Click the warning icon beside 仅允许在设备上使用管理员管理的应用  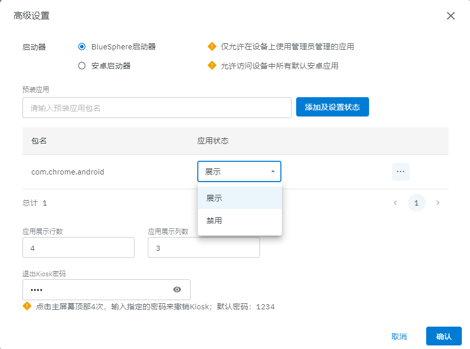(212, 47)
